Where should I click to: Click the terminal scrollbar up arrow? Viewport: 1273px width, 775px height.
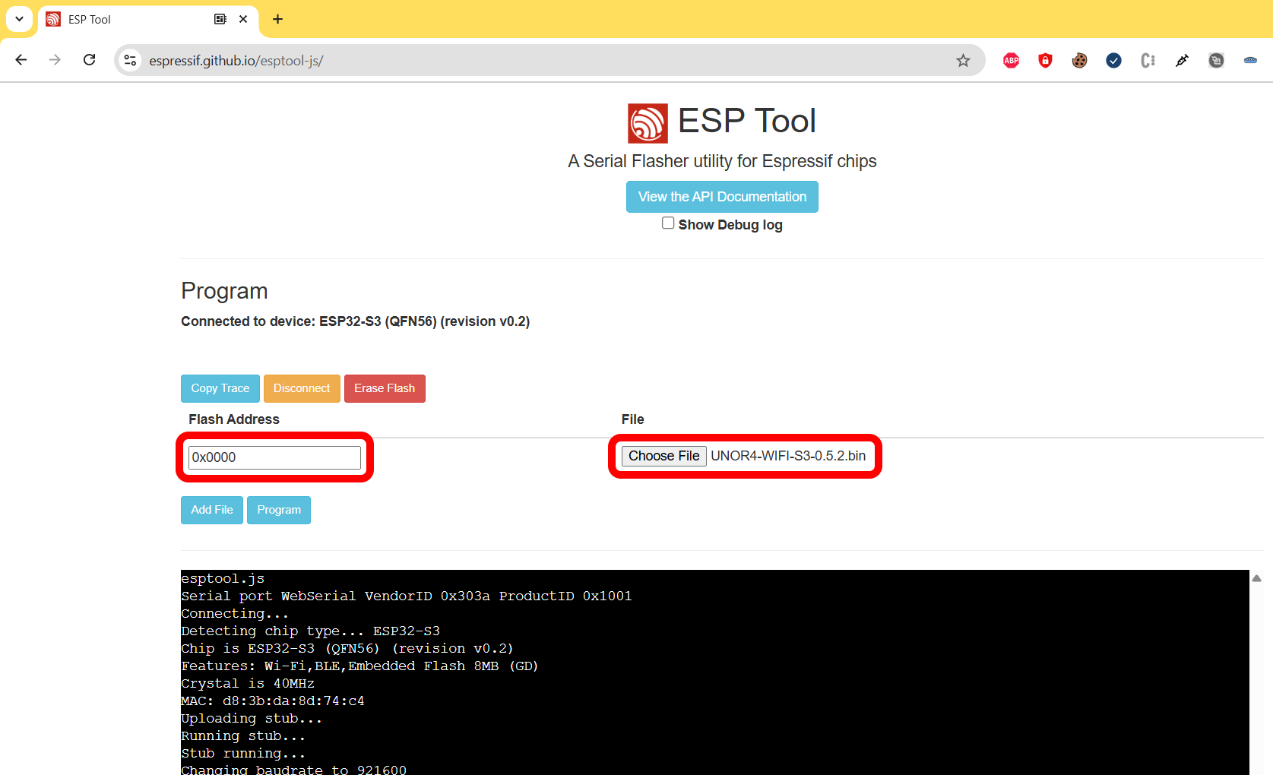tap(1256, 578)
